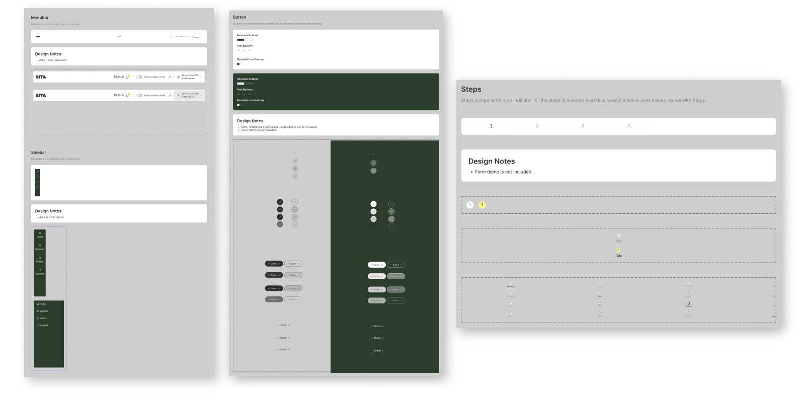This screenshot has width=805, height=406.
Task: Click the Library folder icon in the narrow sidebar
Action: (x=40, y=259)
